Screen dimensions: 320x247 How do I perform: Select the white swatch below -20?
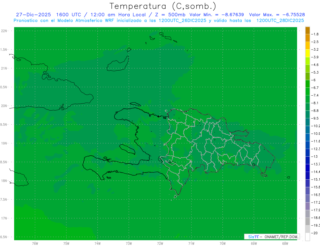tap(307, 237)
